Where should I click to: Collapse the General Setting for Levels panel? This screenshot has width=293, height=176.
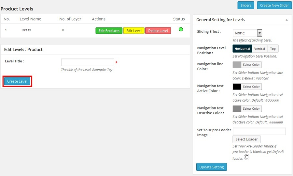click(x=286, y=20)
